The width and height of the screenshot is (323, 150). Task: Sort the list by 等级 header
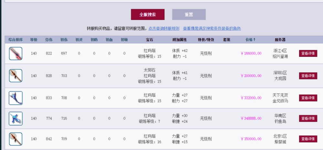click(34, 40)
